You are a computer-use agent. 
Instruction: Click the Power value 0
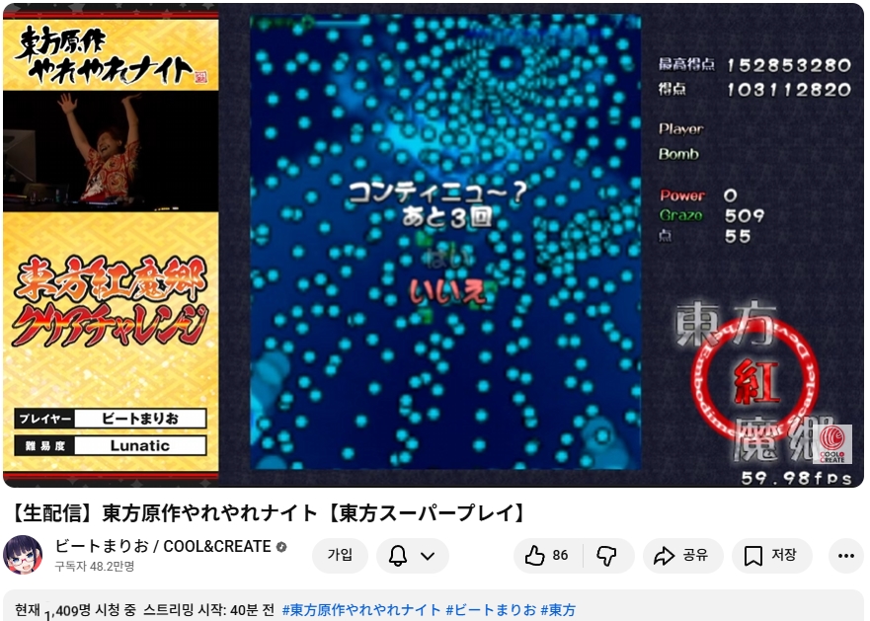[x=730, y=195]
